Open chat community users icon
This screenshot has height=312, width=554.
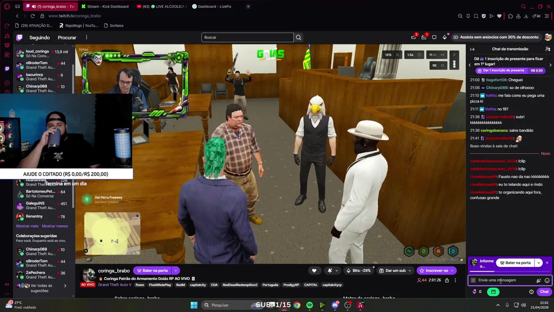pos(548,49)
